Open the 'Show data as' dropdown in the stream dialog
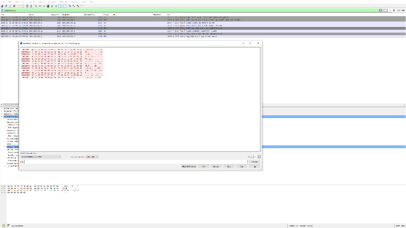The image size is (406, 228). click(x=92, y=156)
